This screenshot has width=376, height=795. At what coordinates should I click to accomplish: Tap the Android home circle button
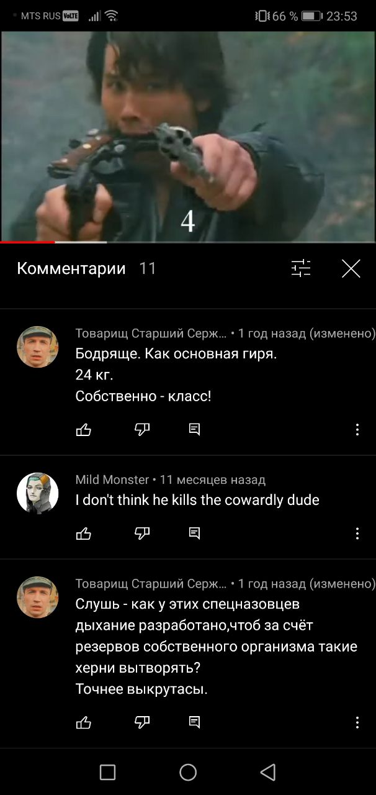coord(188,772)
